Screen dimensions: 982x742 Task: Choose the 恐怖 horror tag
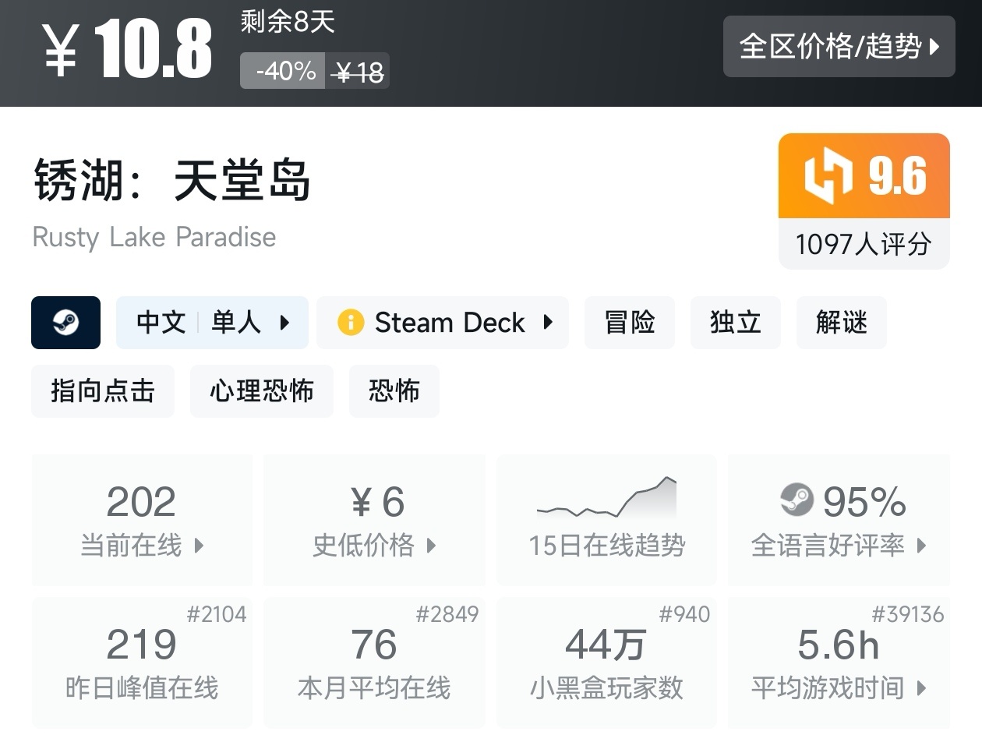tap(394, 390)
